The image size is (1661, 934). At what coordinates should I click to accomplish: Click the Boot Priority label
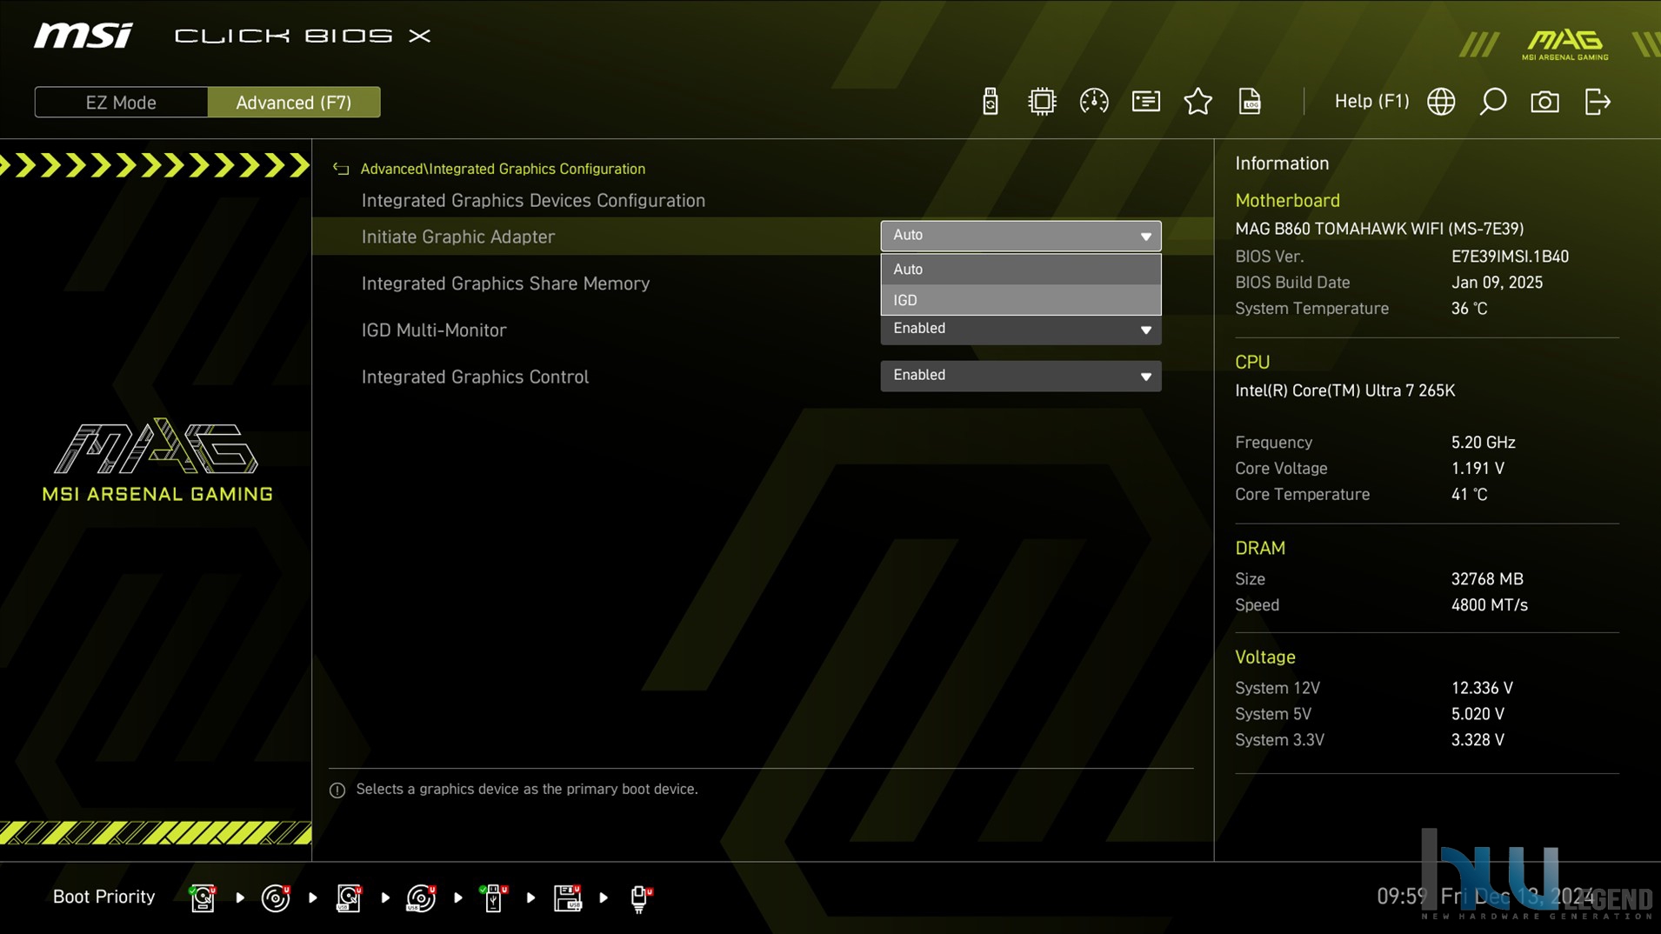click(x=103, y=897)
